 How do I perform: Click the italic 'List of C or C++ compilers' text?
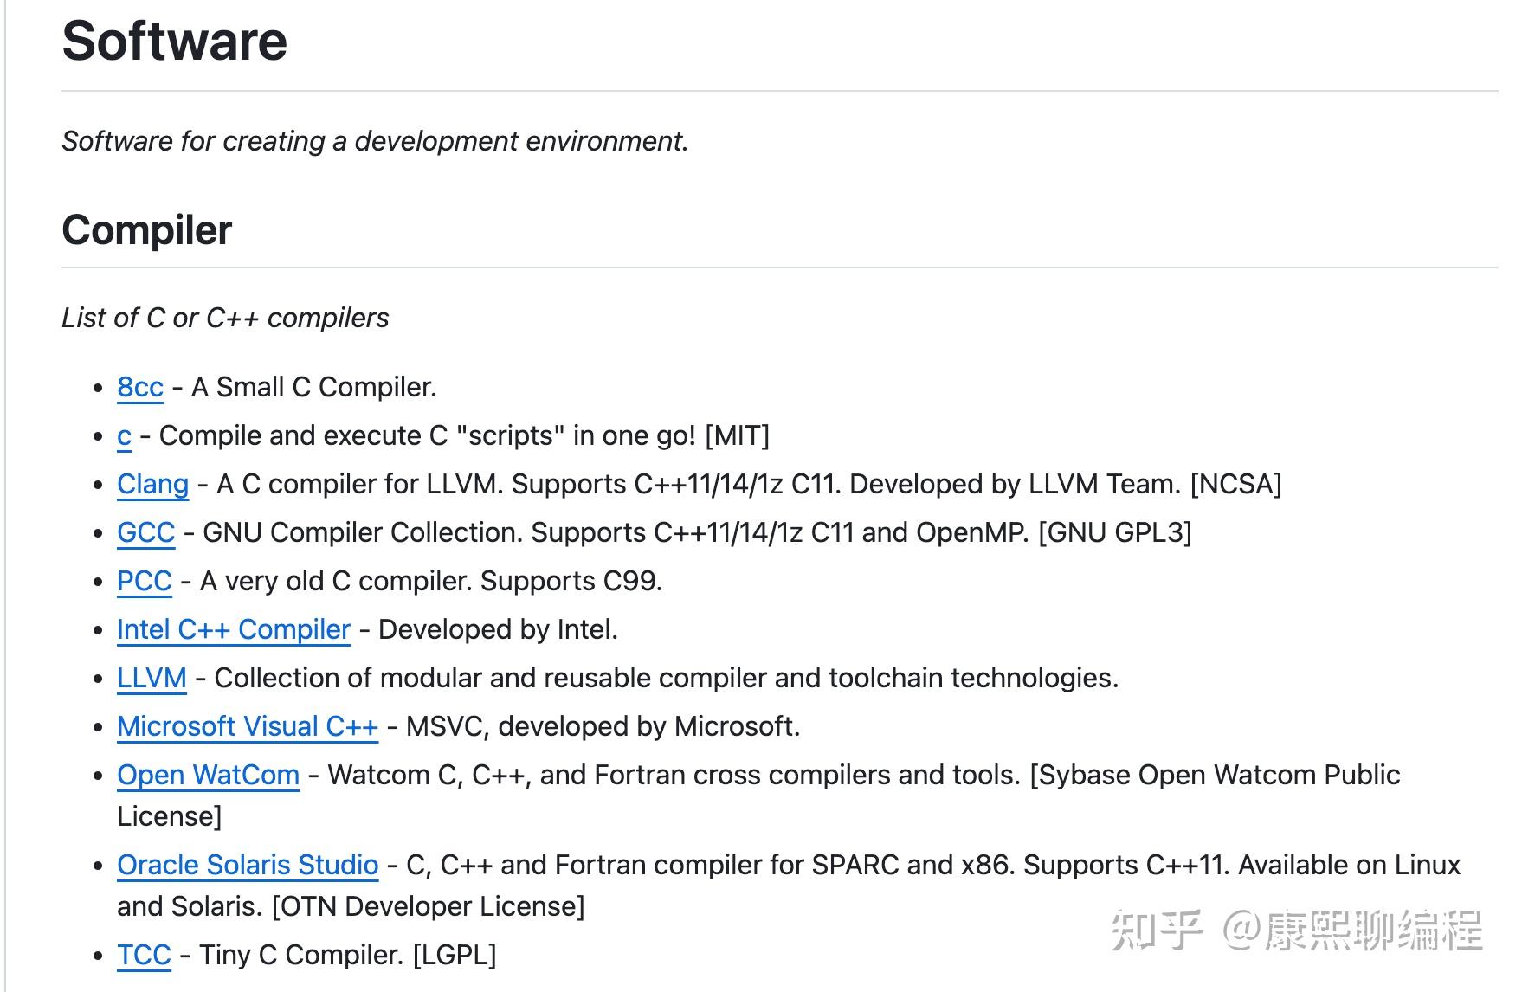(225, 318)
